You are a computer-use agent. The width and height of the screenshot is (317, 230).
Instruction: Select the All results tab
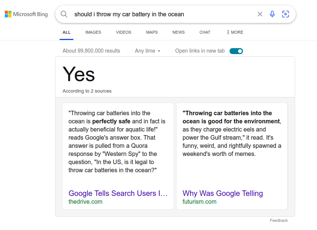coord(66,32)
